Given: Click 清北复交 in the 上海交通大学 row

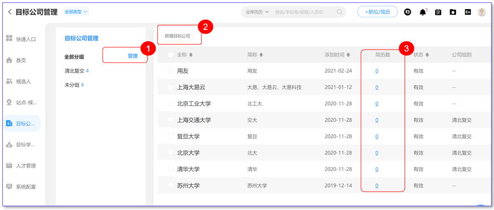Looking at the screenshot, I should pos(462,120).
